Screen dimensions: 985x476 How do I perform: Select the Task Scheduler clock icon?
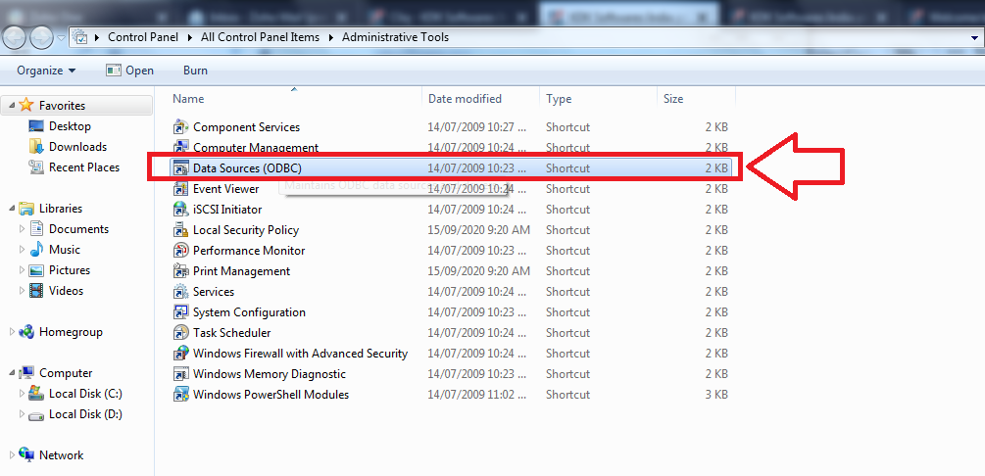[x=181, y=333]
